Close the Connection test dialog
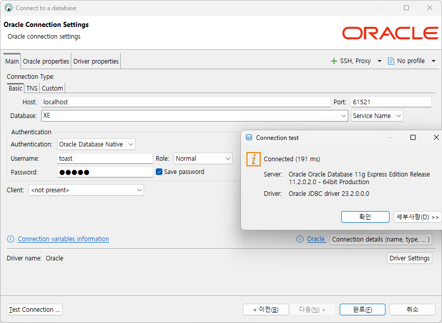The image size is (442, 323). [x=436, y=137]
